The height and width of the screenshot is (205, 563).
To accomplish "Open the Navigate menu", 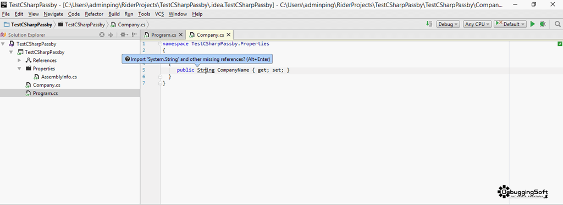I will (x=53, y=14).
